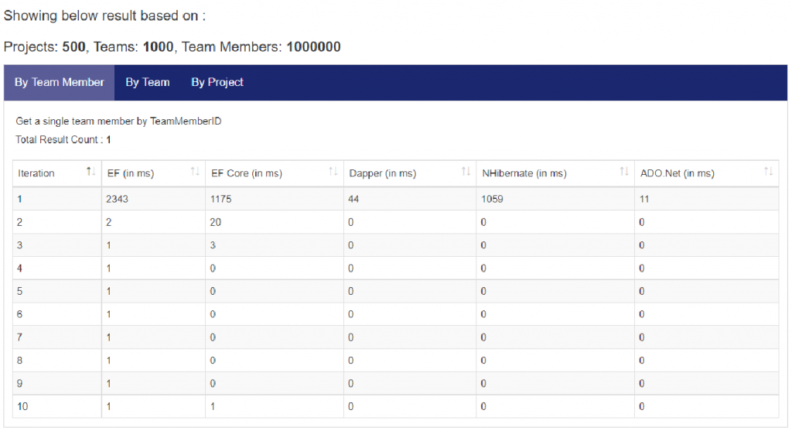Sort by Dapper (in ms) arrows

tap(466, 172)
